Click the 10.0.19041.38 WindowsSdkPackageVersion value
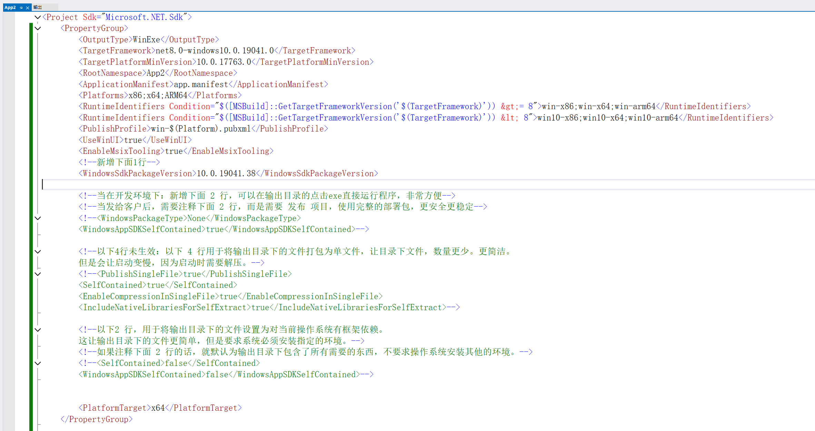The height and width of the screenshot is (431, 815). coord(226,174)
